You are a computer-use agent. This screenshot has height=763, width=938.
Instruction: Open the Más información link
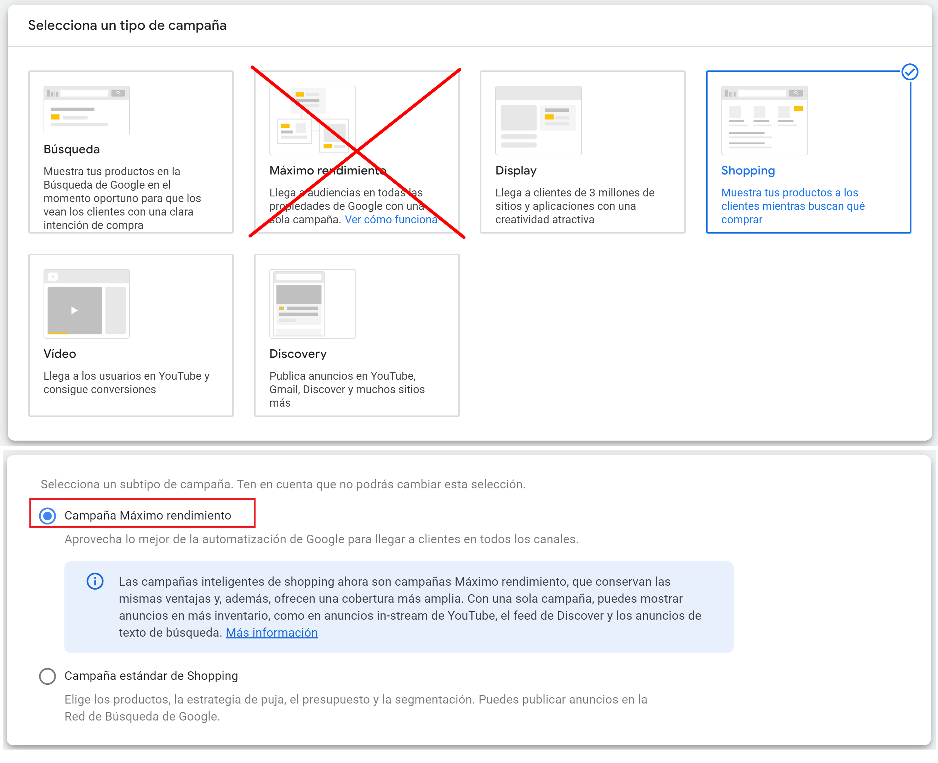point(271,632)
